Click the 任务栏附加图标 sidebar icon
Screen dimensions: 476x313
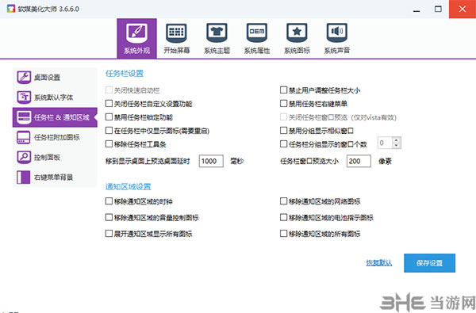tap(24, 137)
